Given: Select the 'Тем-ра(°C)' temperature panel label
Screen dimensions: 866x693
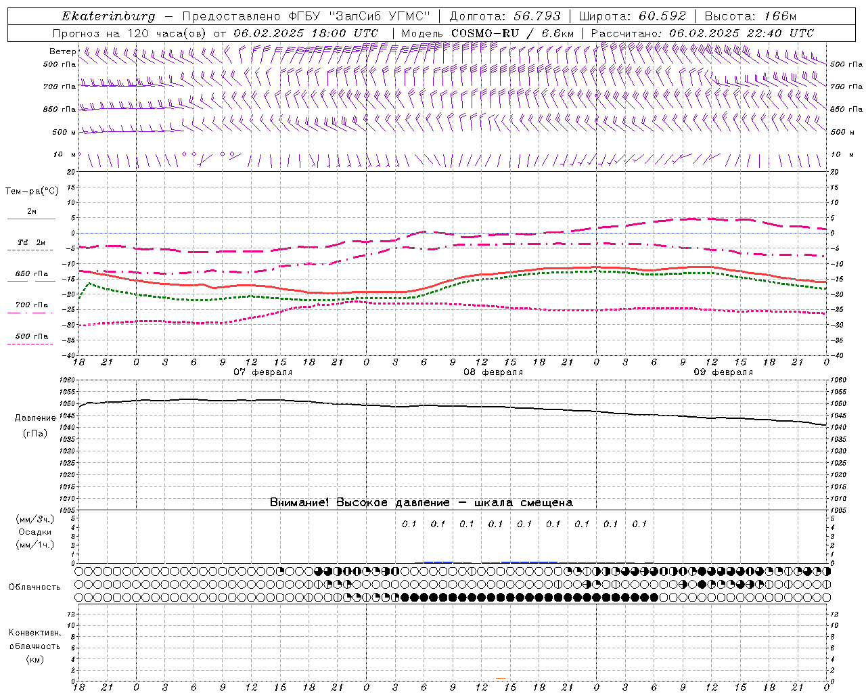Looking at the screenshot, I should tap(32, 192).
